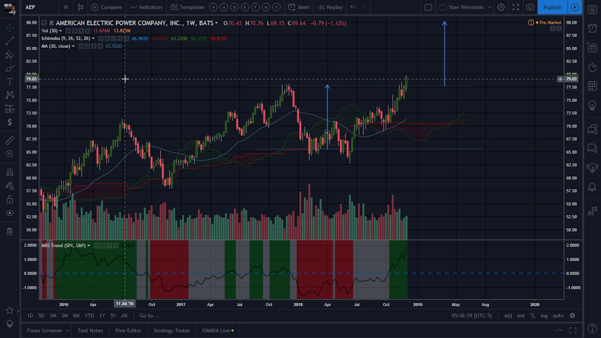Viewport: 601px width, 338px height.
Task: Enter fullscreen mode
Action: click(516, 7)
